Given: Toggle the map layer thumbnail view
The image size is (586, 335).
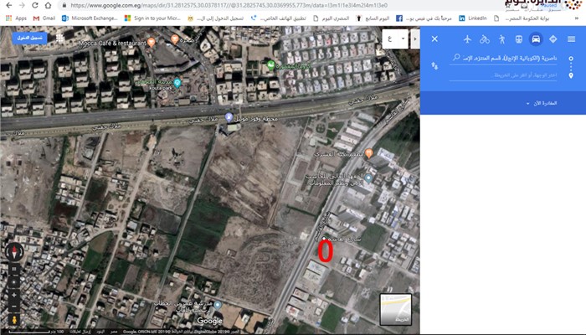Looking at the screenshot, I should (396, 309).
